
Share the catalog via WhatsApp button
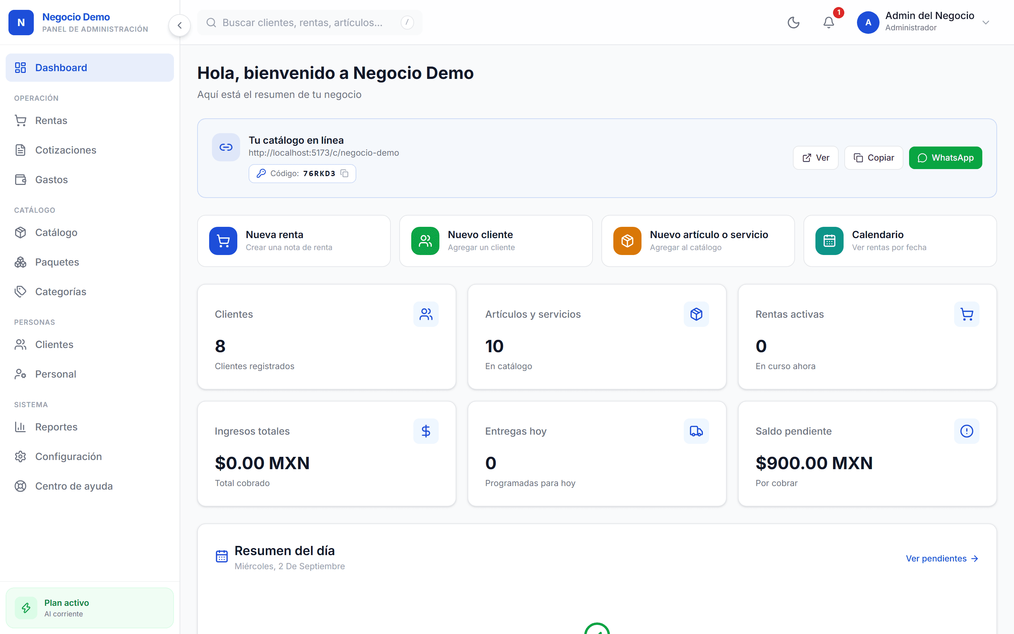pos(945,158)
